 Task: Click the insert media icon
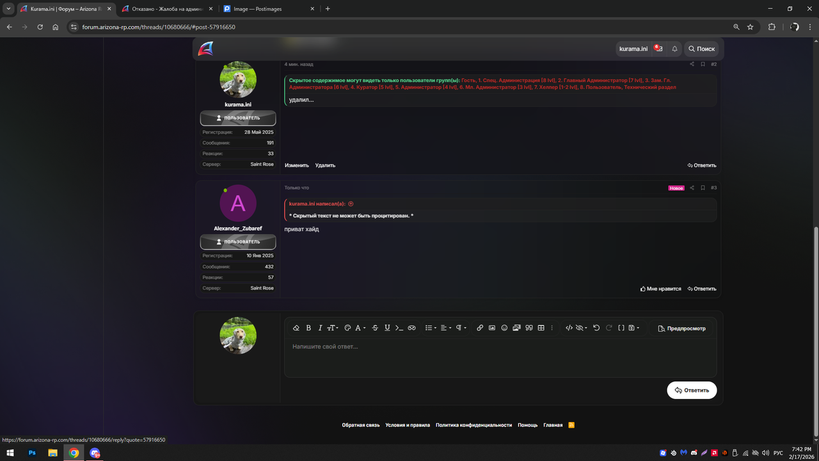coord(516,328)
